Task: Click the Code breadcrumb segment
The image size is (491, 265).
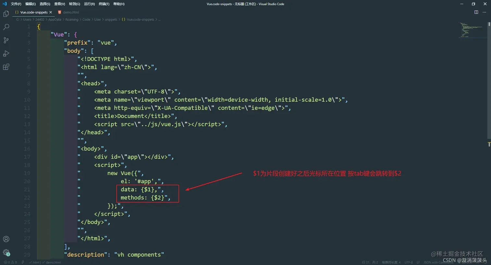Action: pos(86,19)
